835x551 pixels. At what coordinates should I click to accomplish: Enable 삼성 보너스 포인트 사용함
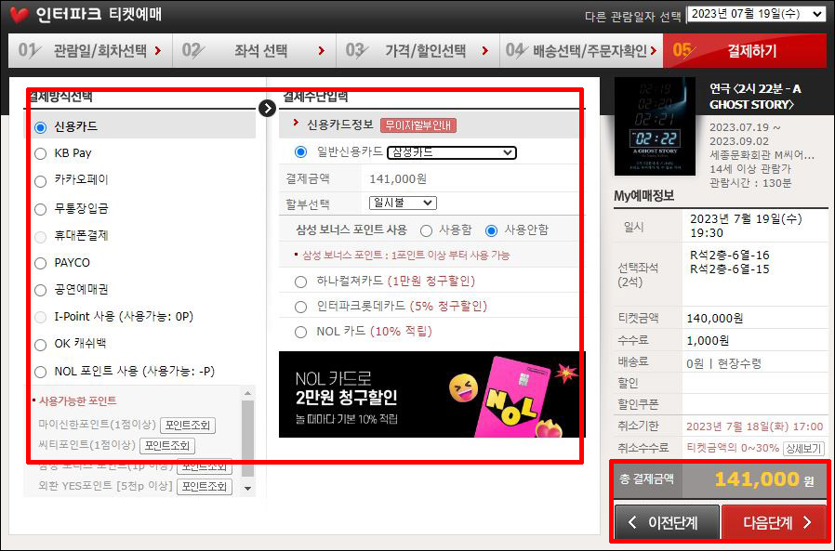click(426, 230)
